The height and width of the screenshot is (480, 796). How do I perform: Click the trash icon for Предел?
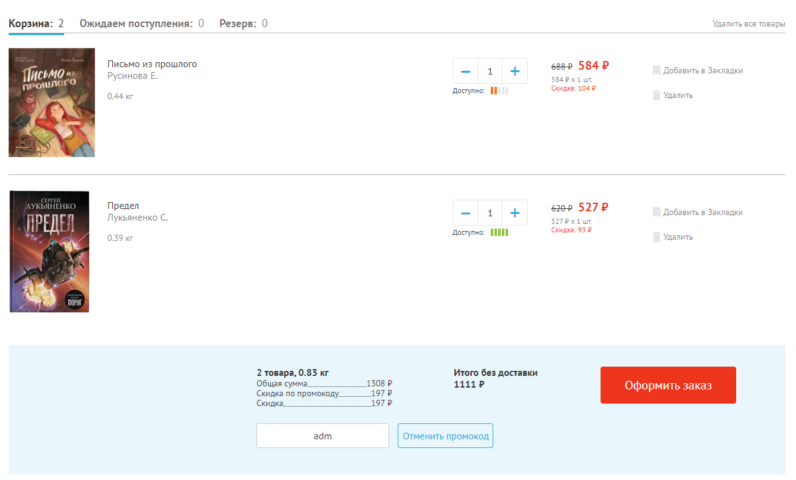point(657,237)
